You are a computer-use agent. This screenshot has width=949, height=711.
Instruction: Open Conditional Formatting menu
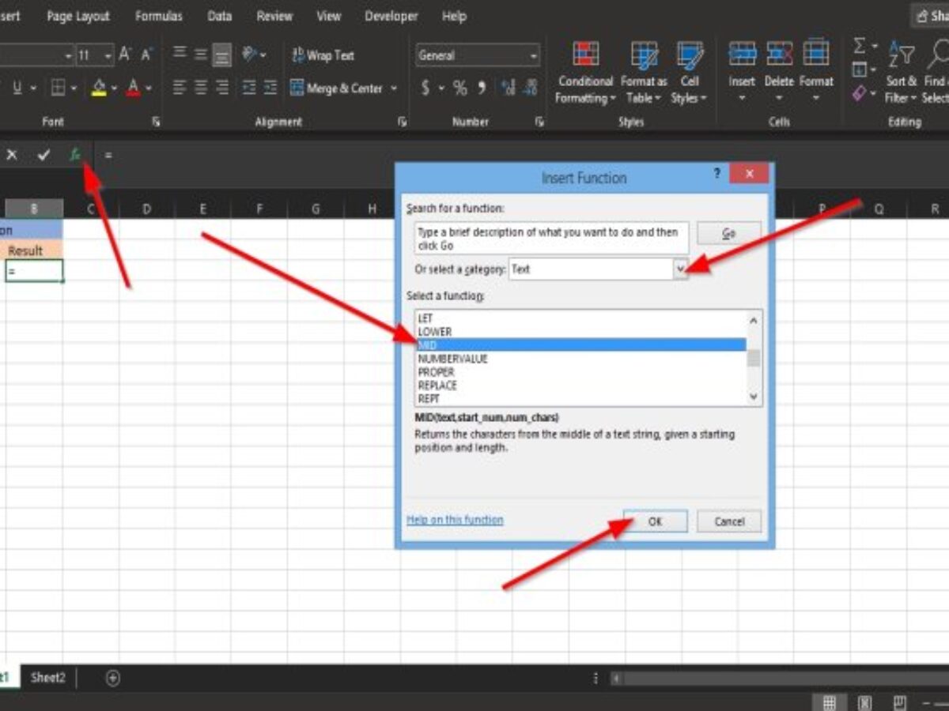coord(585,73)
